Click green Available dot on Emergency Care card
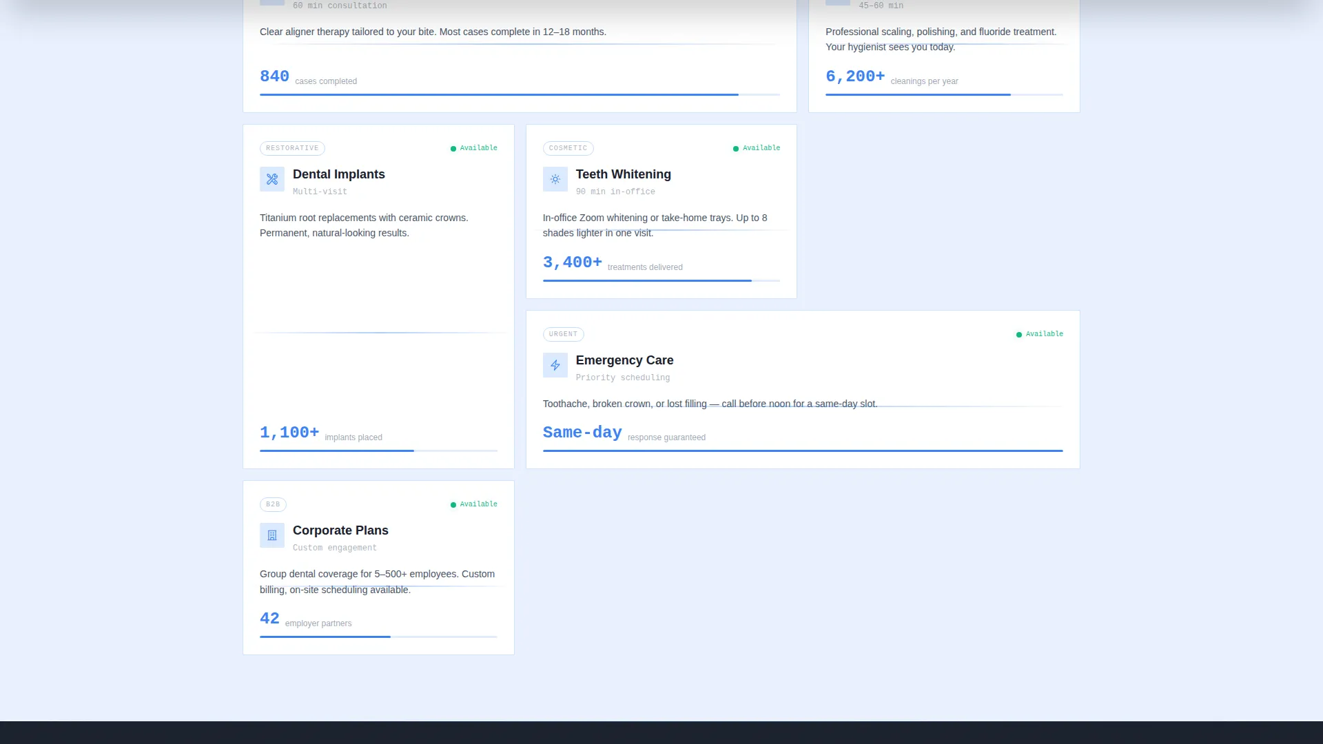Viewport: 1323px width, 744px height. pyautogui.click(x=1019, y=335)
